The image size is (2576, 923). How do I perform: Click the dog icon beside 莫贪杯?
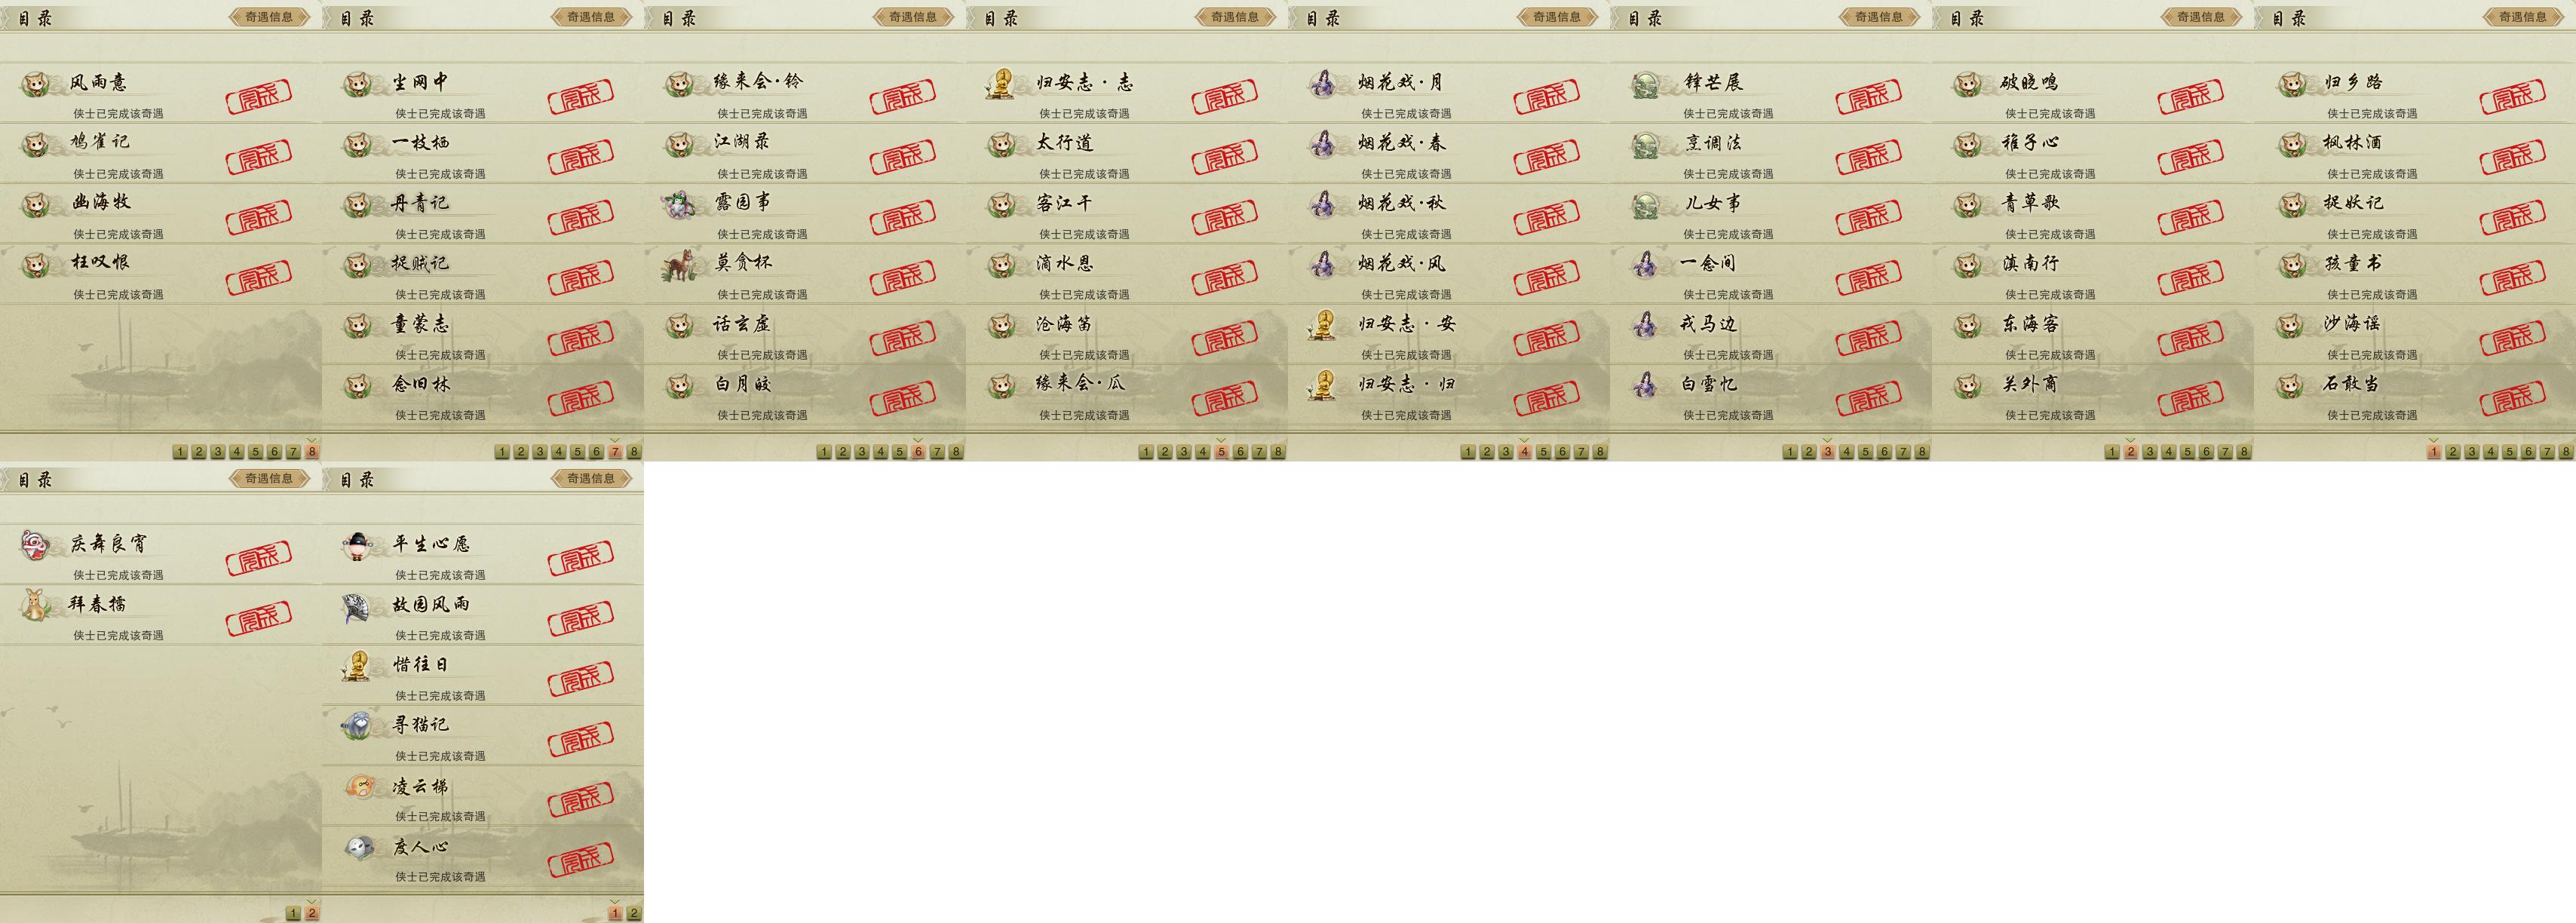pyautogui.click(x=680, y=265)
